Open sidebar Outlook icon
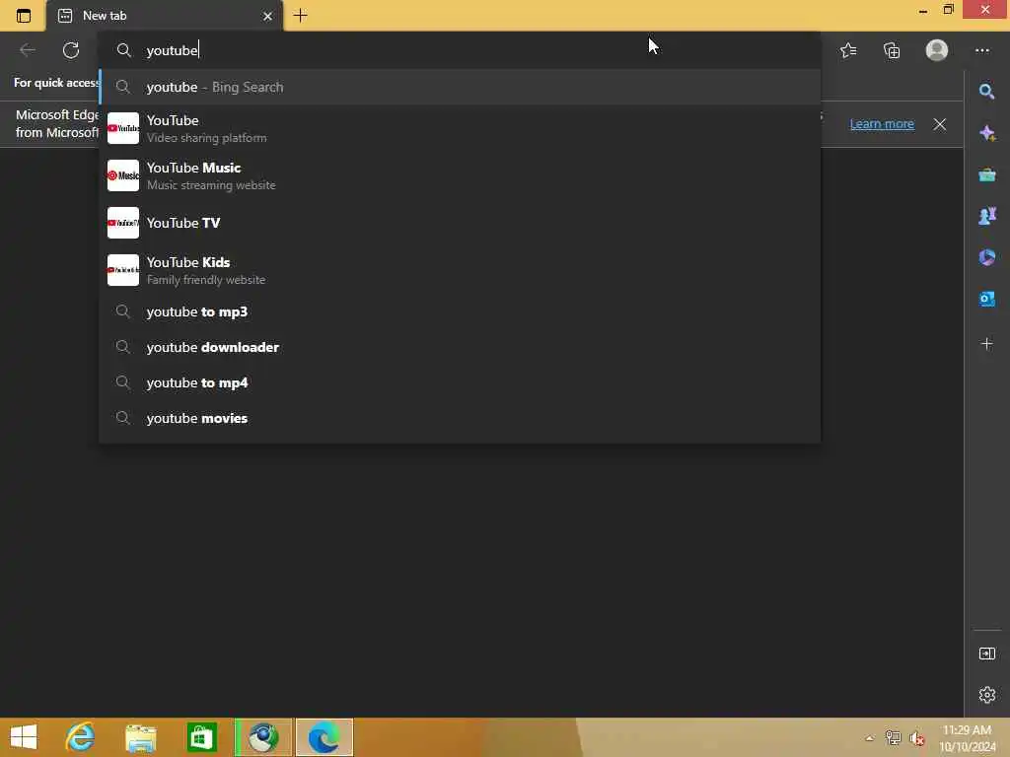The width and height of the screenshot is (1010, 757). coord(986,299)
